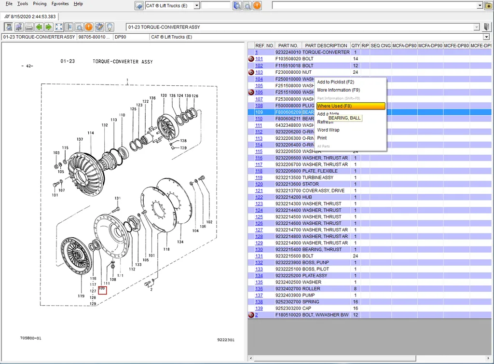Open the shopping cart picklist icon
This screenshot has width=494, height=364.
coord(19,27)
